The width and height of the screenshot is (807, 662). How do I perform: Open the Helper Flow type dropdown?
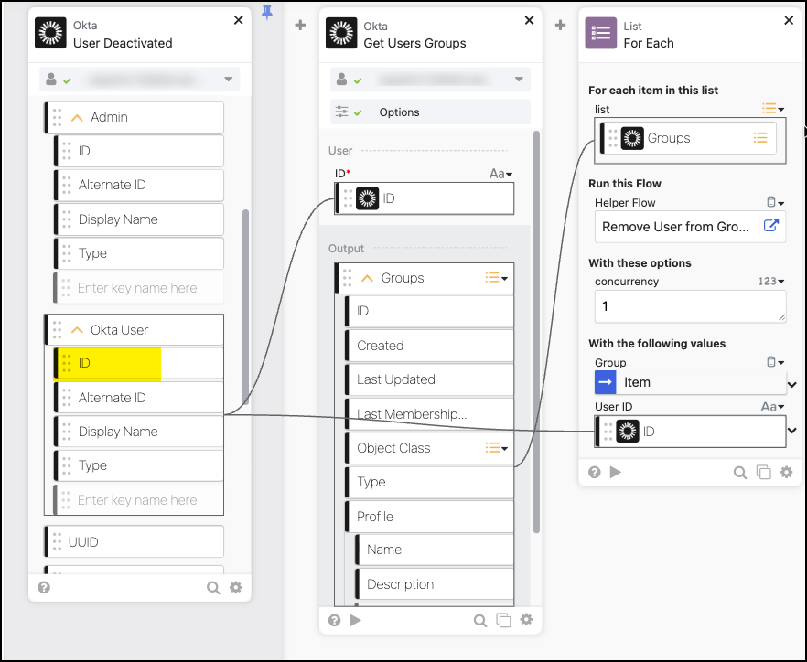point(775,202)
